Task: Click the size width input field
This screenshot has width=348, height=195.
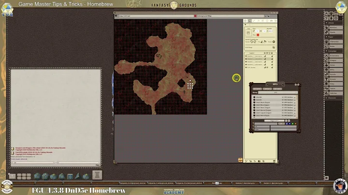Action: (x=257, y=31)
